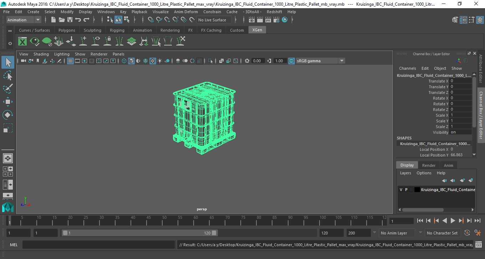The image size is (485, 259).
Task: Click the playback range slider bar
Action: pyautogui.click(x=139, y=233)
